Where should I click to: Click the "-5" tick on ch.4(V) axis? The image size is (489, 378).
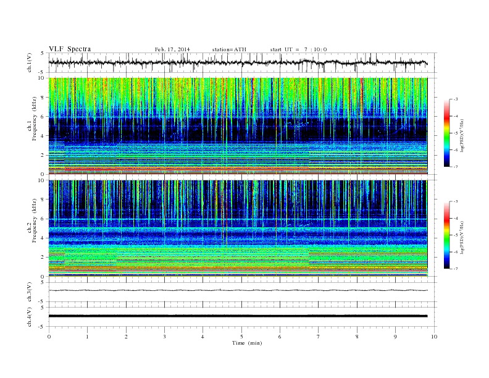tap(42, 327)
